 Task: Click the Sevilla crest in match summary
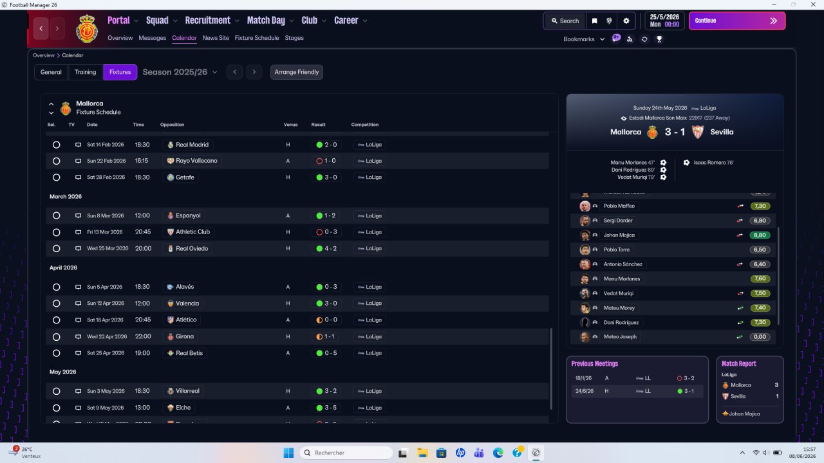[697, 132]
